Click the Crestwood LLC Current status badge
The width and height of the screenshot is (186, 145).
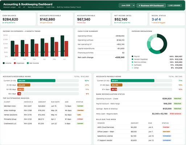tap(80, 124)
